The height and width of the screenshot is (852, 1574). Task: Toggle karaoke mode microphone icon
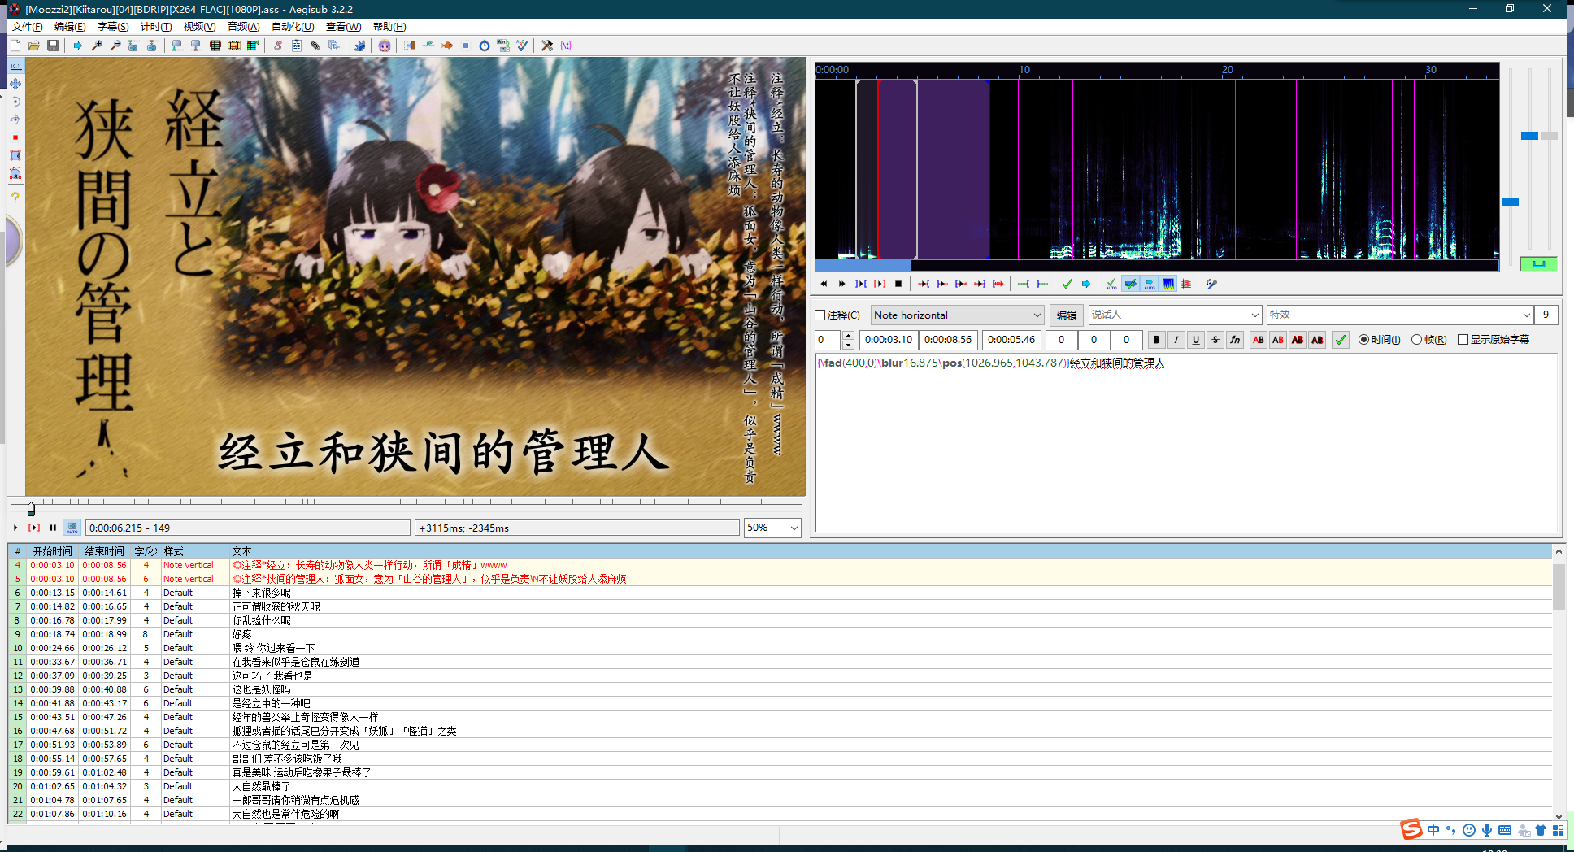(1211, 284)
